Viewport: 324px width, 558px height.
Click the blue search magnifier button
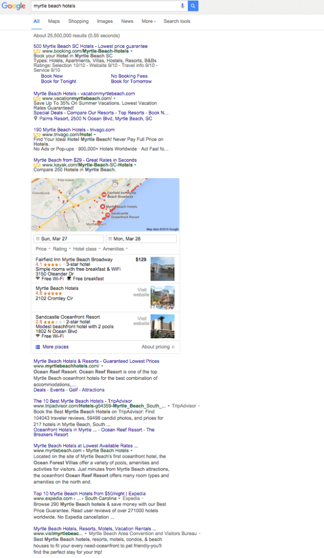coord(193,6)
